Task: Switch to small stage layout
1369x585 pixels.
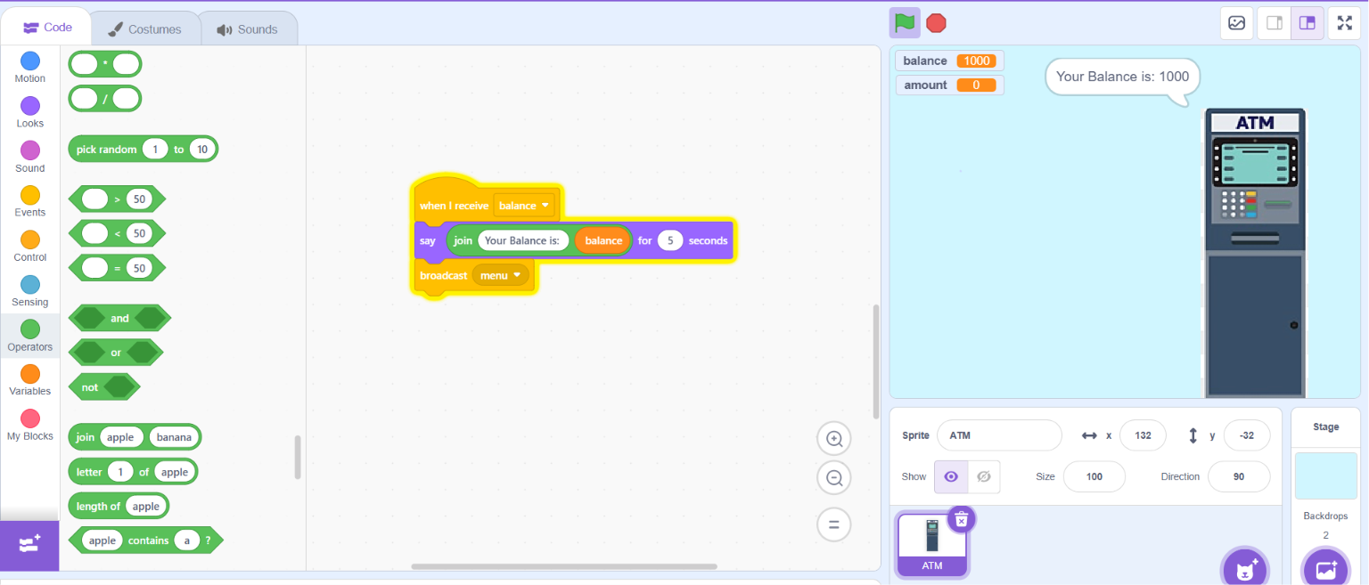Action: pyautogui.click(x=1275, y=23)
